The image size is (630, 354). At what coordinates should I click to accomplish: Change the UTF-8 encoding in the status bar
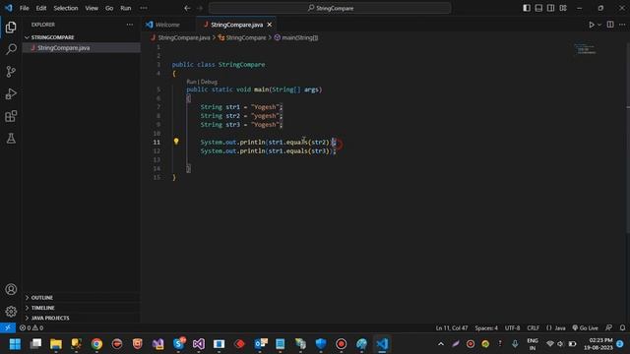[512, 327]
